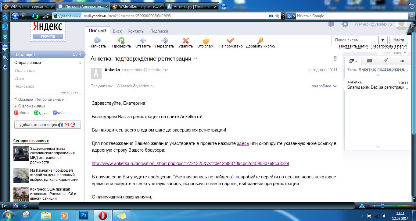Click the Переслать forward arrow icon

click(164, 40)
